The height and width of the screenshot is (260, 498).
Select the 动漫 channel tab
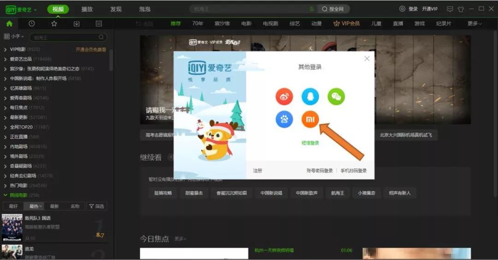pyautogui.click(x=316, y=24)
